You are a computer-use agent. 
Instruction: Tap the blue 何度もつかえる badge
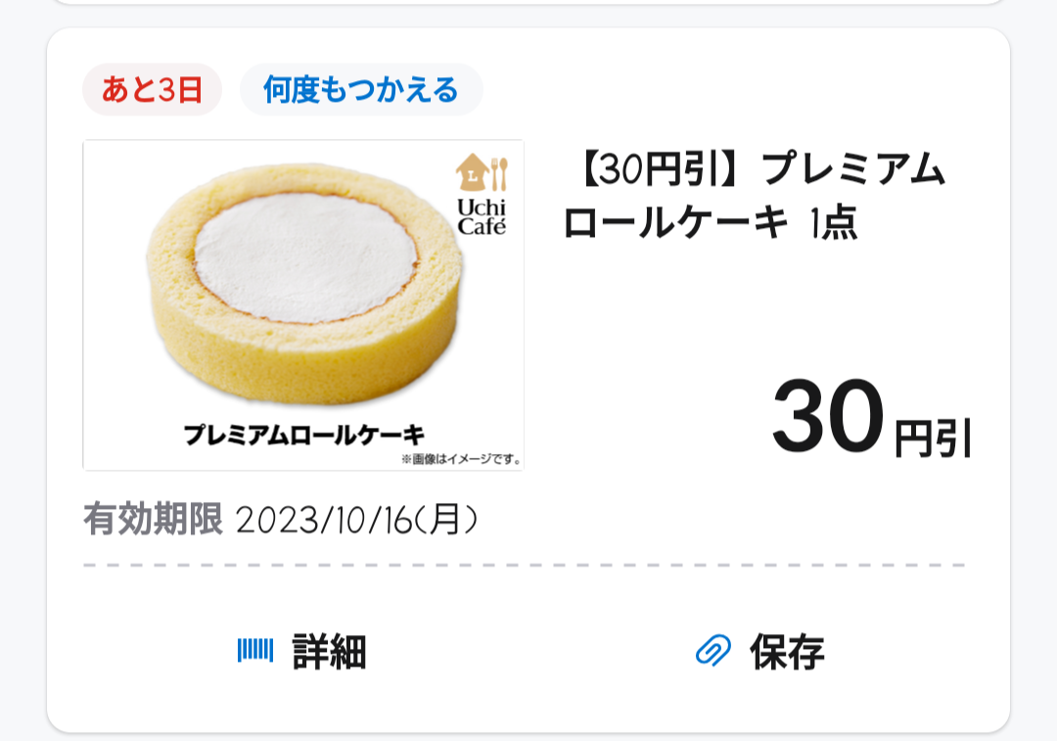[361, 90]
